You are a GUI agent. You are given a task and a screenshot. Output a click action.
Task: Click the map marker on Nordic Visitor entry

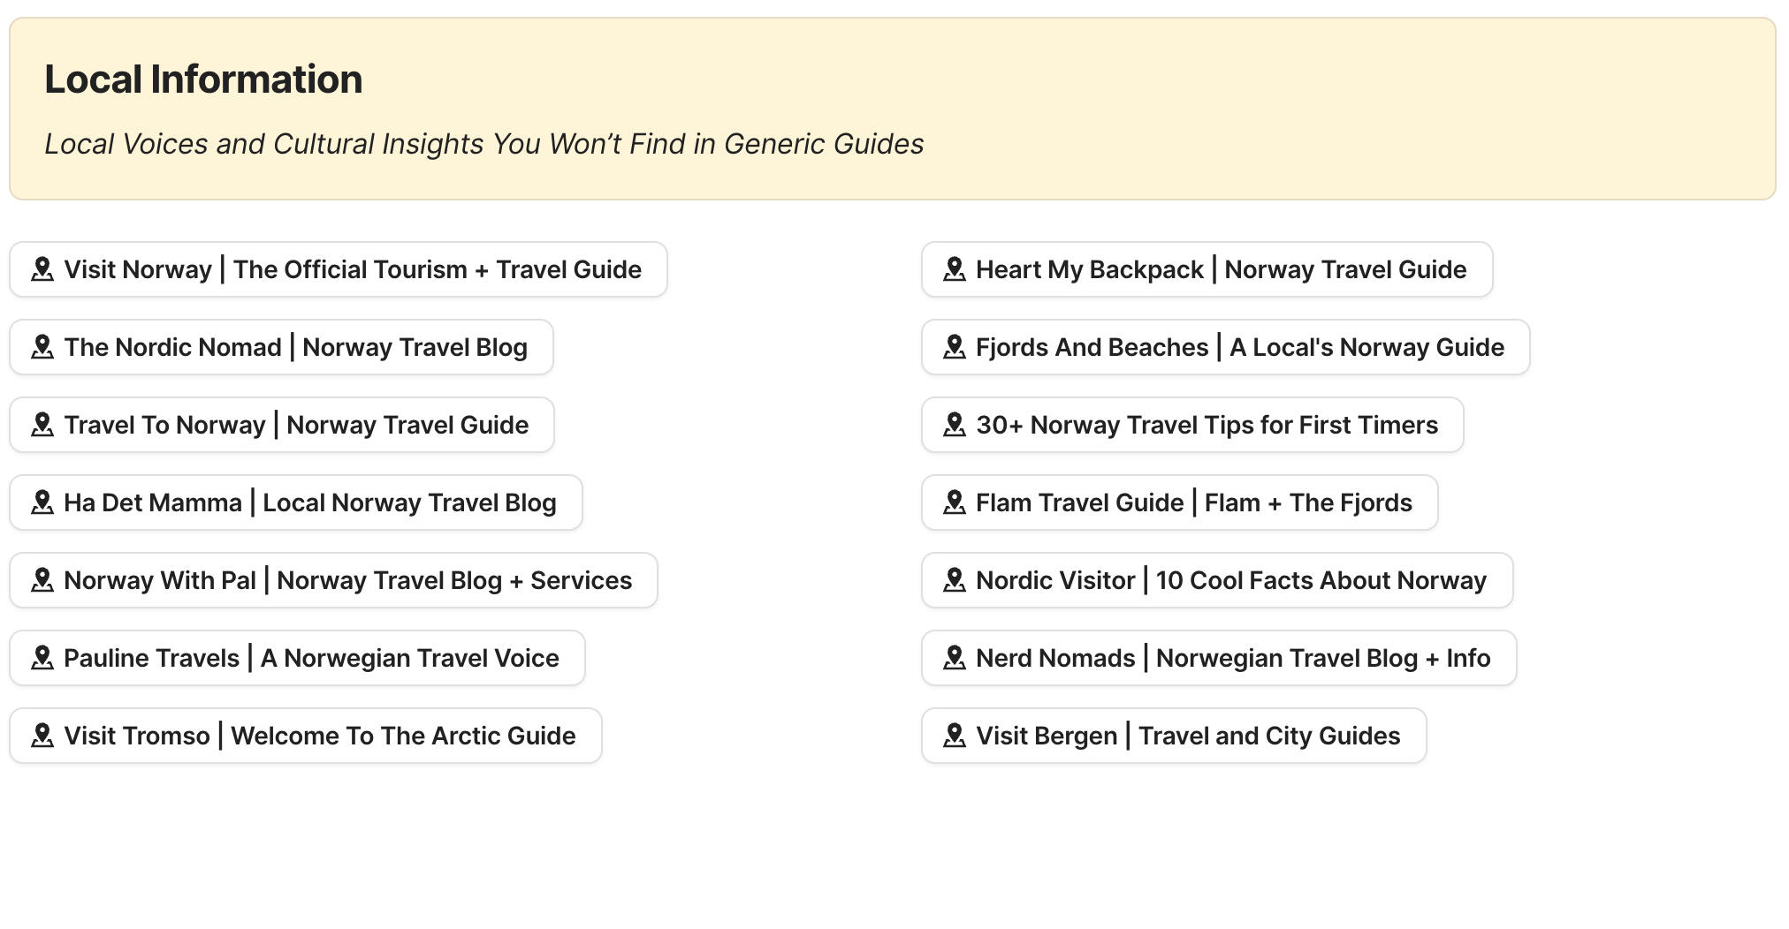click(x=955, y=580)
